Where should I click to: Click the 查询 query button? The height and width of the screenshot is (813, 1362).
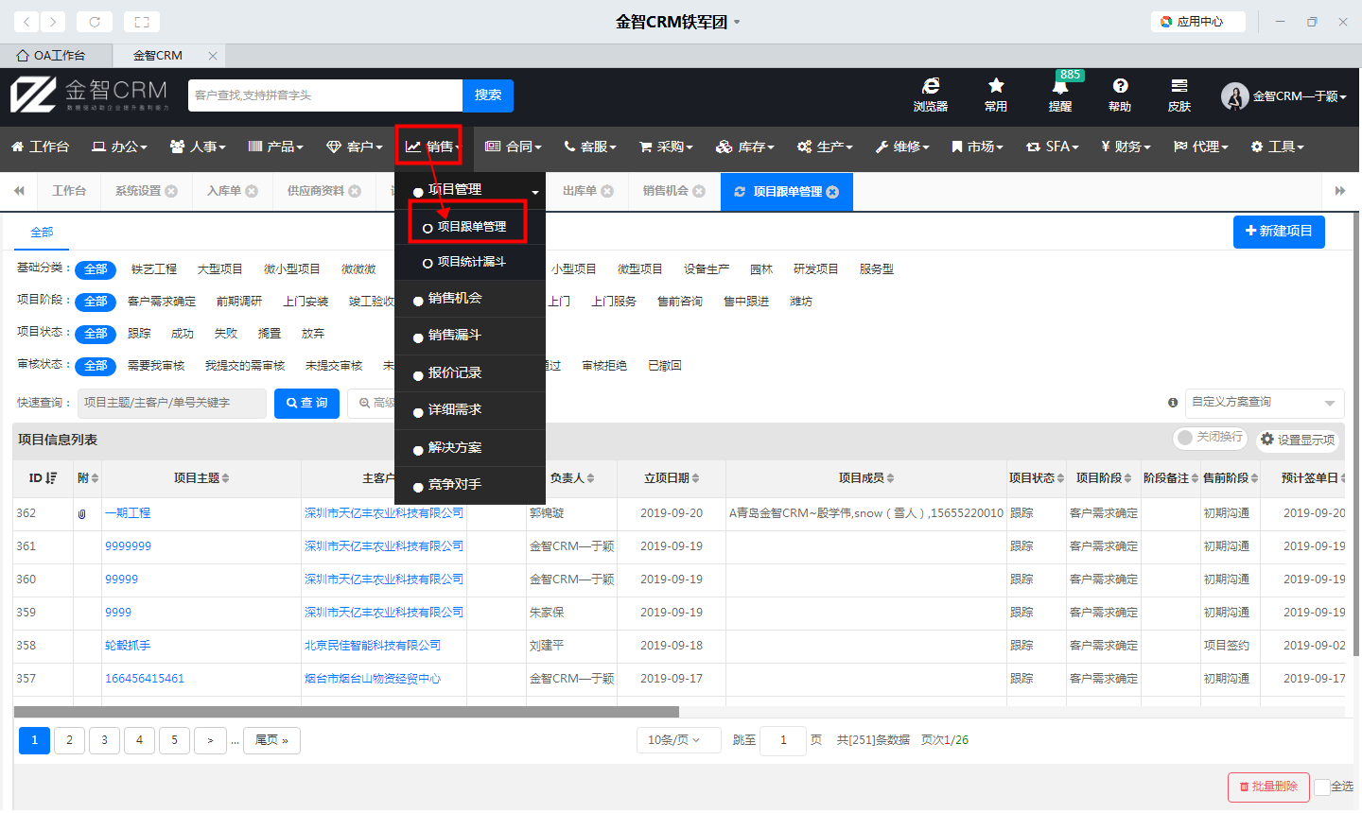306,404
